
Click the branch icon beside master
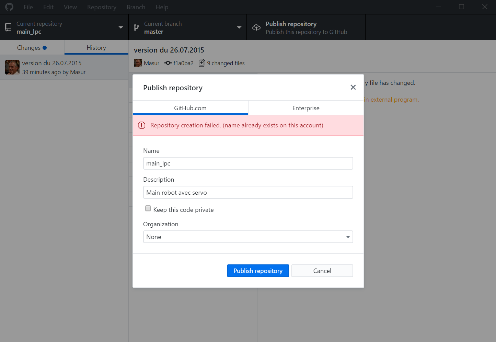click(136, 27)
